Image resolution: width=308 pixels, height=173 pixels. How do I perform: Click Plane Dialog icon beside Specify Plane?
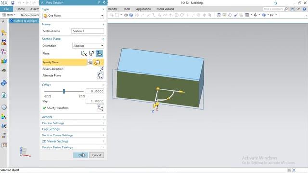pos(90,62)
